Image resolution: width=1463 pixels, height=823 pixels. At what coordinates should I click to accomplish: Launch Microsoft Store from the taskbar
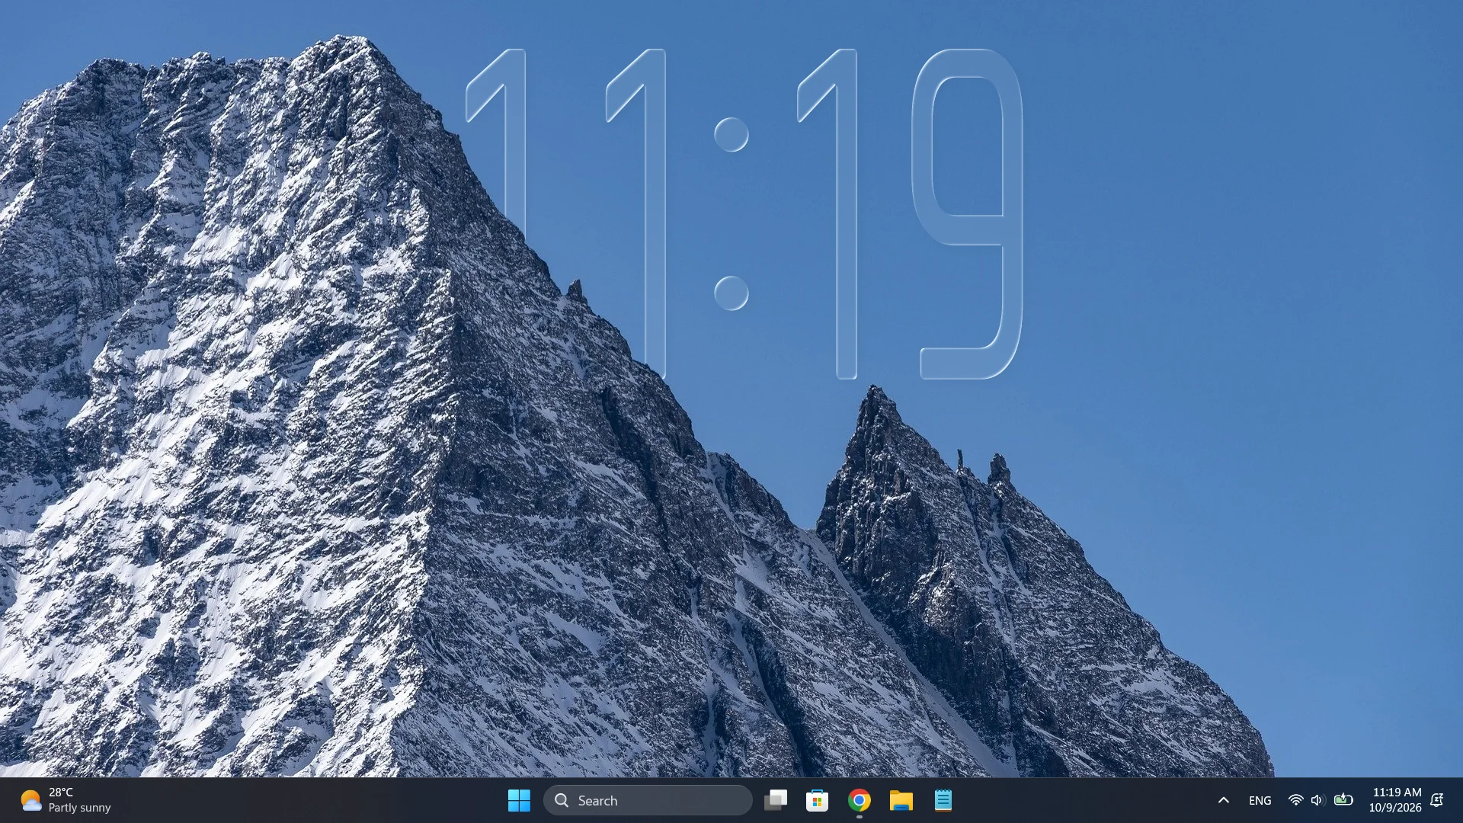pos(817,800)
